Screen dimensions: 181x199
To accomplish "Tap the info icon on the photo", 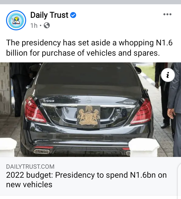I will [168, 75].
